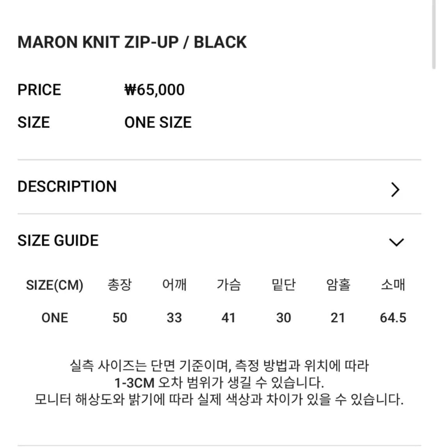This screenshot has width=439, height=447.
Task: Click the 소매 column header
Action: (x=392, y=285)
